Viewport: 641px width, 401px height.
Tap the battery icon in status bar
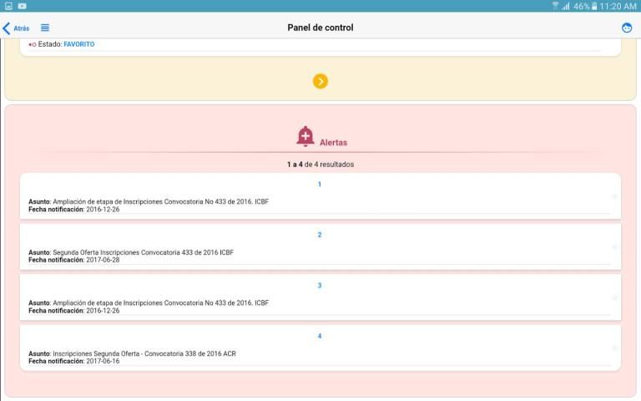(x=595, y=6)
